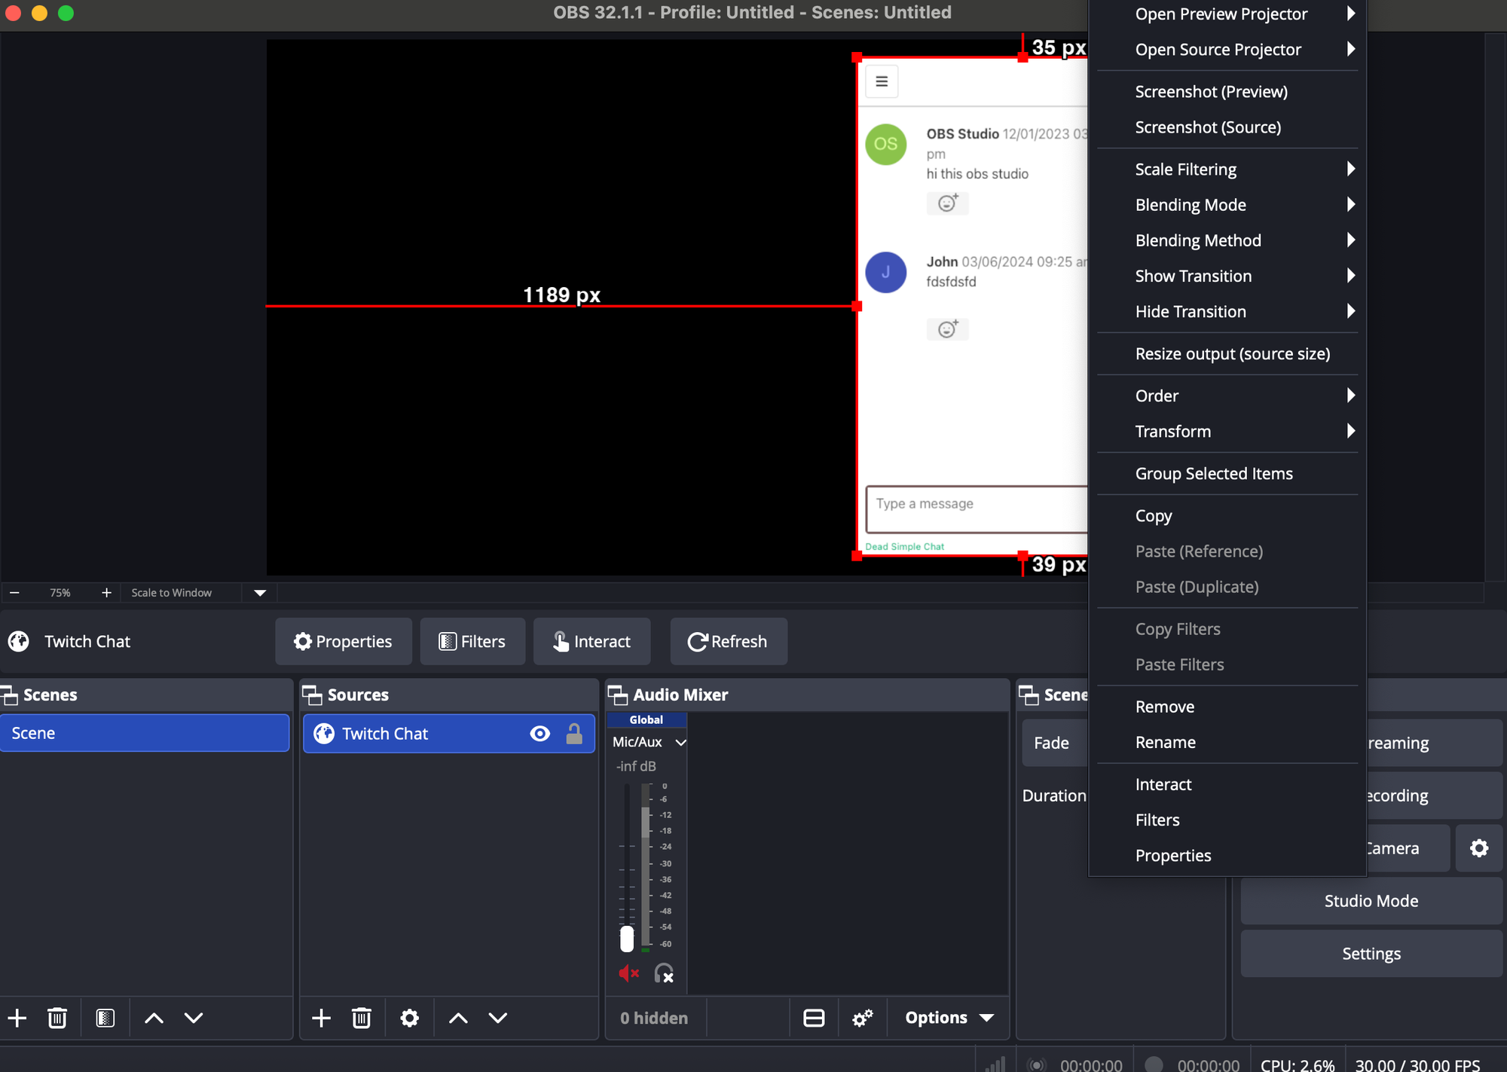
Task: Hide the Twitch Chat source eye icon
Action: [540, 734]
